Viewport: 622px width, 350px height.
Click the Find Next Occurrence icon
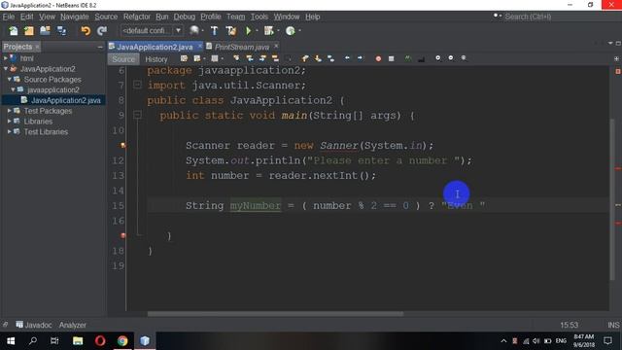coord(262,58)
